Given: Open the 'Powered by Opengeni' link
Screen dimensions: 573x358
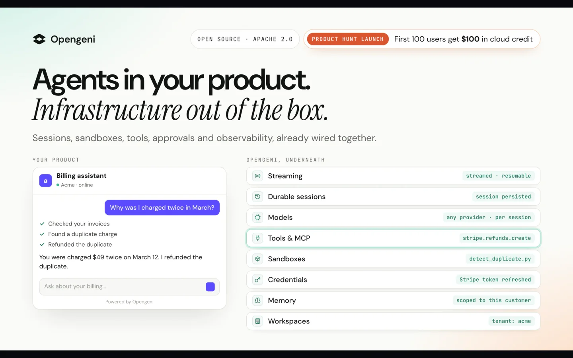Looking at the screenshot, I should click(x=129, y=302).
